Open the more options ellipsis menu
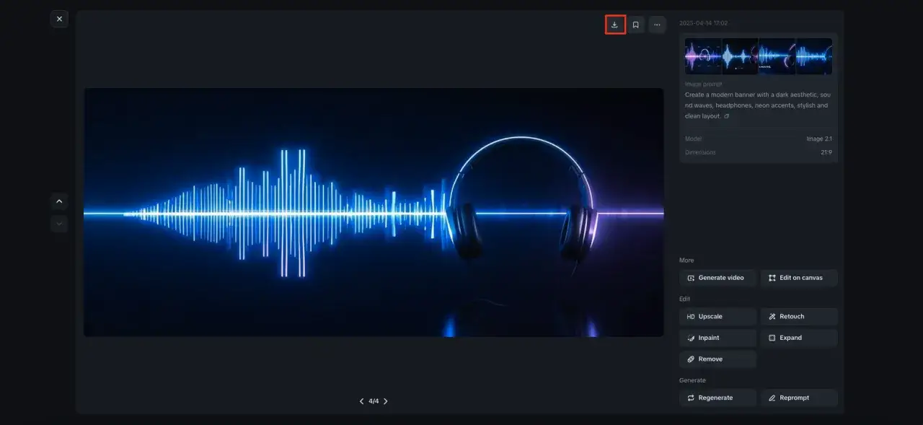This screenshot has height=425, width=923. [657, 24]
